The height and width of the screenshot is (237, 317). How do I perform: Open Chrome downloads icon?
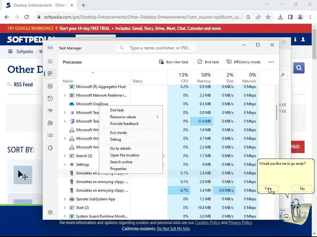click(280, 17)
